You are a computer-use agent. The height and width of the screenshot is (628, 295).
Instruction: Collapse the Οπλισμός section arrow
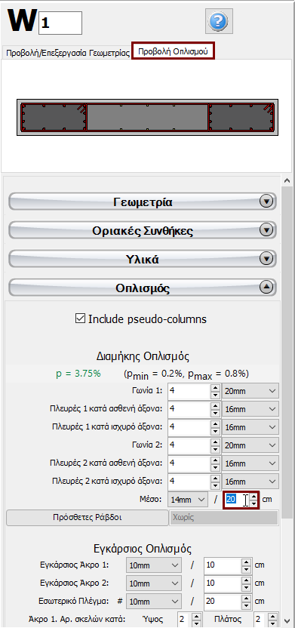click(x=266, y=287)
